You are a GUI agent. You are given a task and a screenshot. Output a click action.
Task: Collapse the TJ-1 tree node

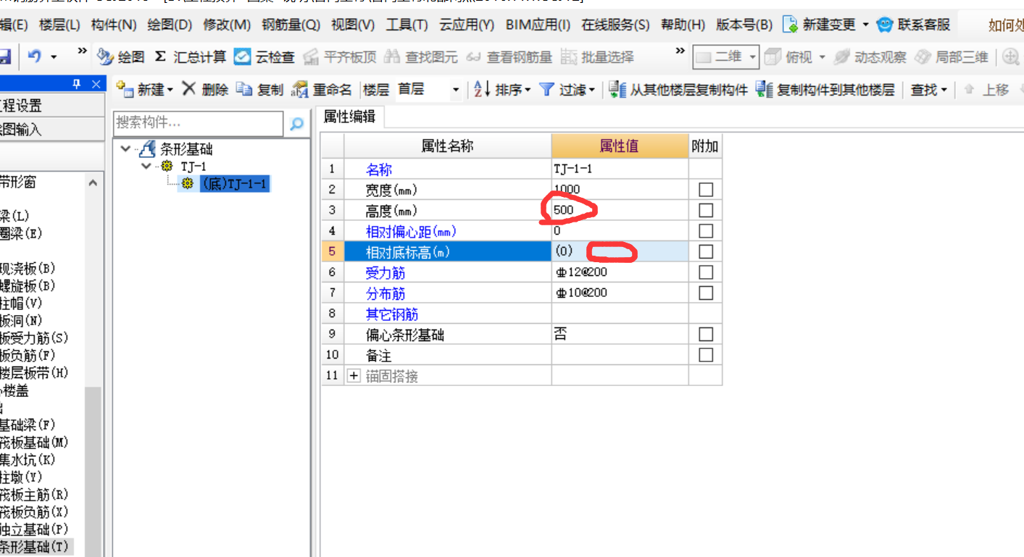[x=147, y=167]
